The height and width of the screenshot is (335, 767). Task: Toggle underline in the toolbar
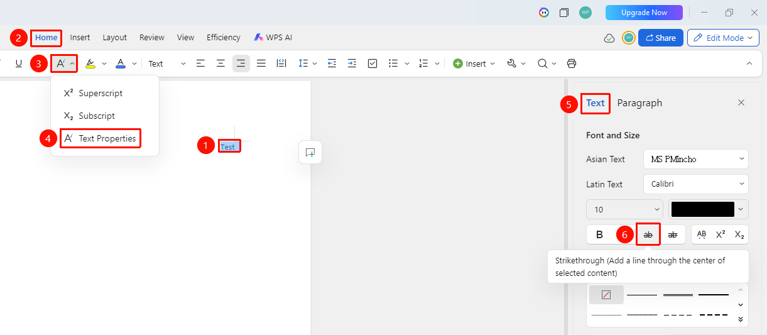[x=19, y=63]
